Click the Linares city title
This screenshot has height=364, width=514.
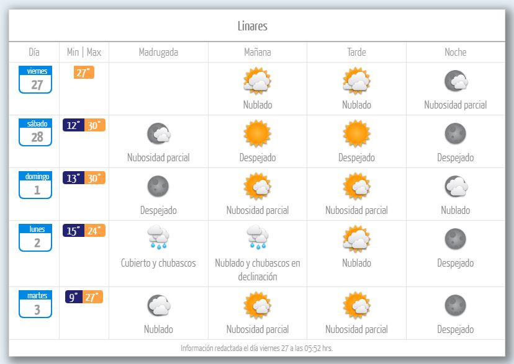click(x=252, y=26)
